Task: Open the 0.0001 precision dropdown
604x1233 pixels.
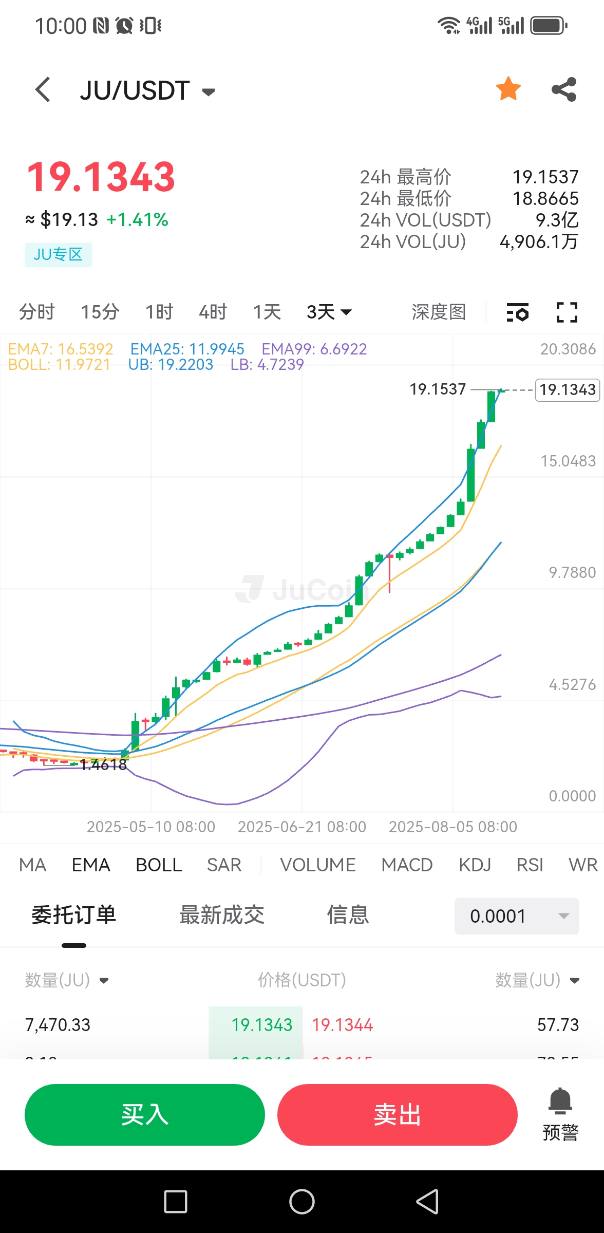Action: point(517,916)
